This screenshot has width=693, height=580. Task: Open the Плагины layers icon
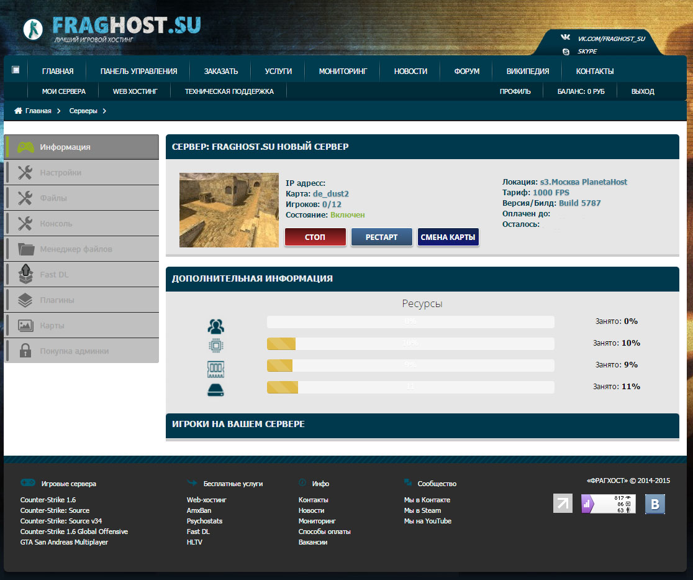25,300
